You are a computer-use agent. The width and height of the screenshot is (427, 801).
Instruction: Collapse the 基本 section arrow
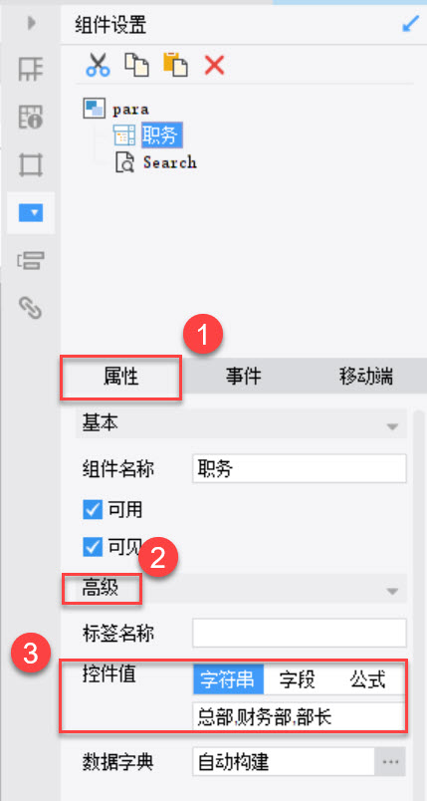(x=392, y=426)
